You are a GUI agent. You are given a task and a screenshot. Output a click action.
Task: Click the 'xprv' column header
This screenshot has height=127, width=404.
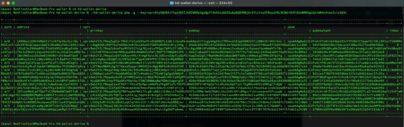87,27
